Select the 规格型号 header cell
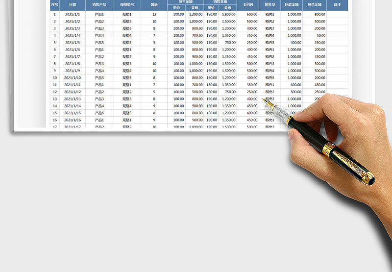 (x=127, y=5)
